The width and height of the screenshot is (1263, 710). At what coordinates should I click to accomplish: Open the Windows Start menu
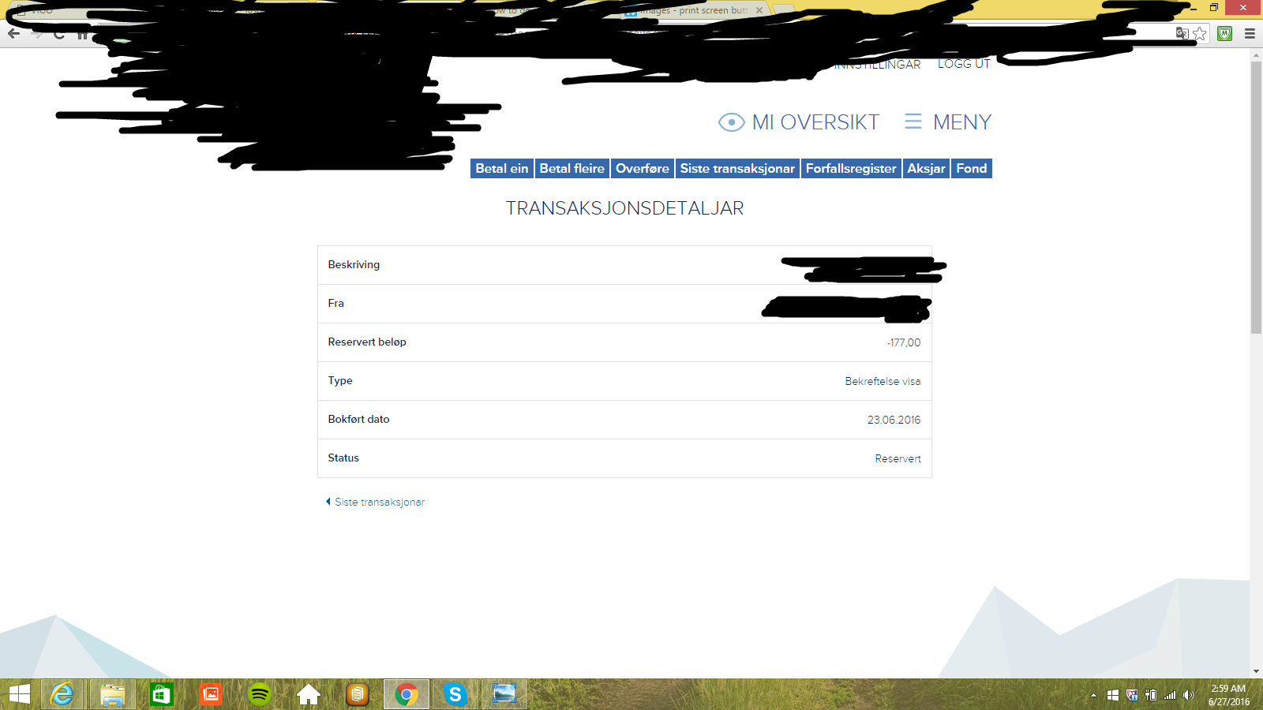[x=20, y=694]
